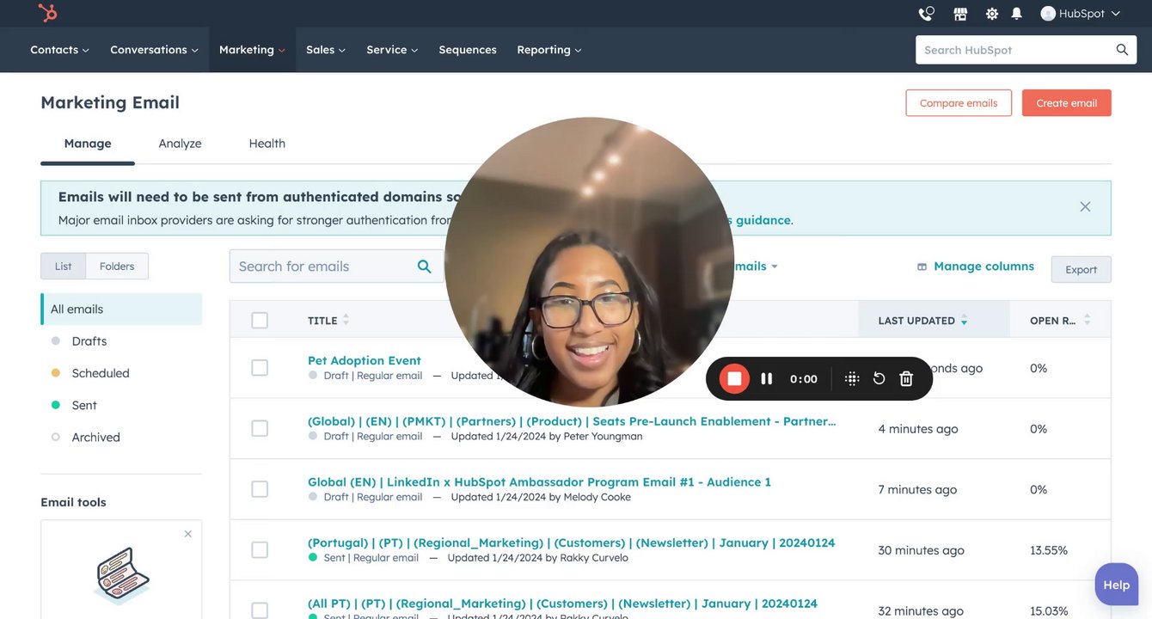Open the All PT January newsletter
1152x619 pixels.
562,604
